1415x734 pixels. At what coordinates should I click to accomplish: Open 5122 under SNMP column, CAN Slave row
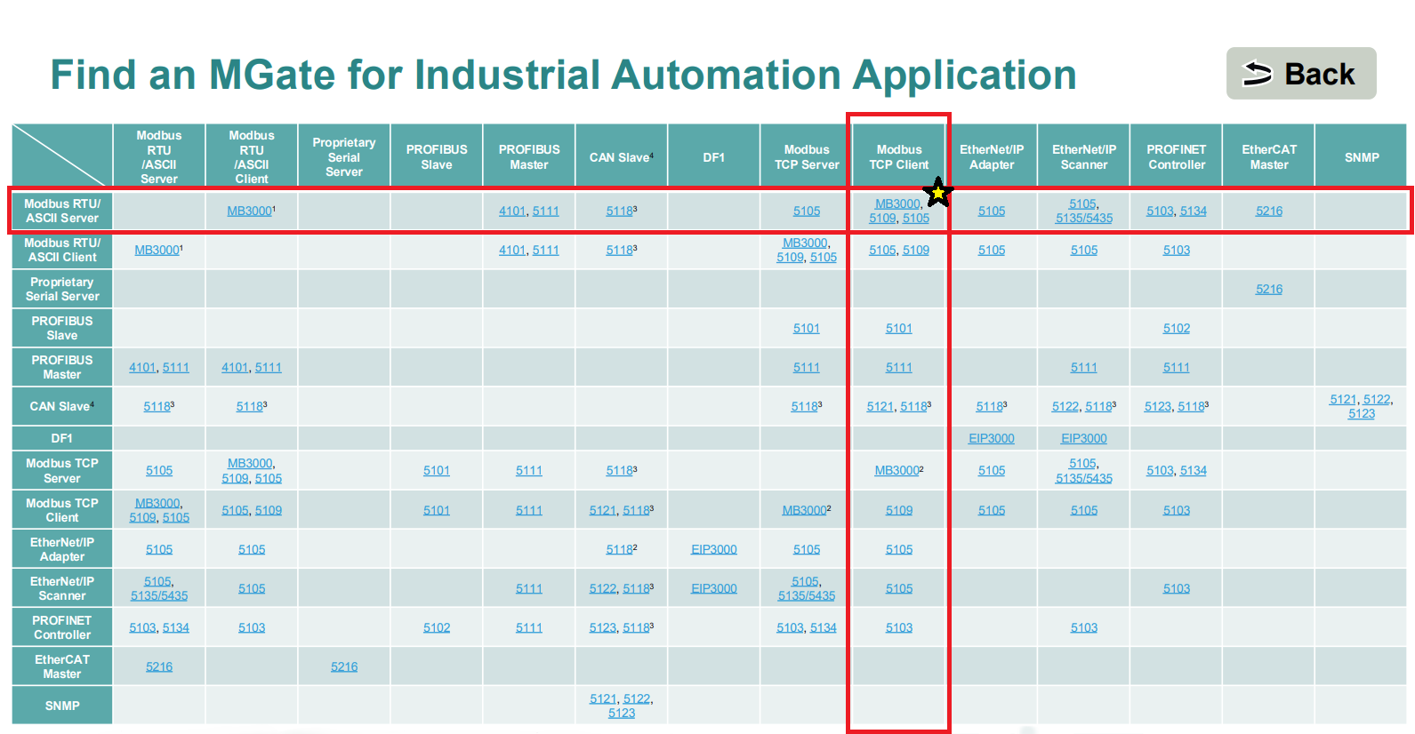1377,399
